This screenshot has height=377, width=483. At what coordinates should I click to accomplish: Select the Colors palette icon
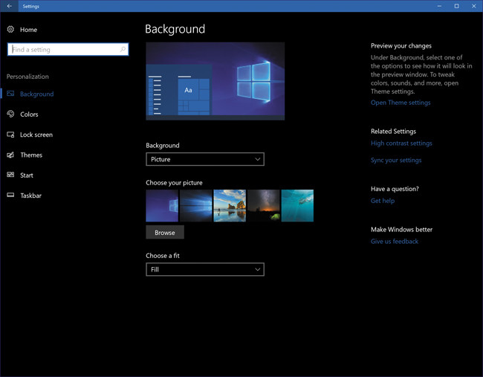pos(10,115)
